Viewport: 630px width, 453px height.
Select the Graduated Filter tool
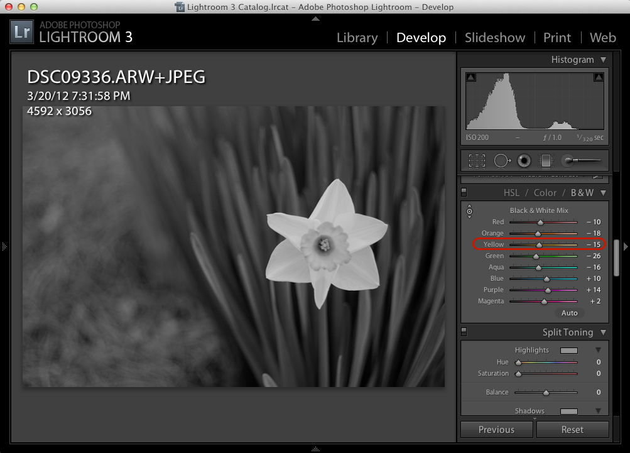point(546,161)
